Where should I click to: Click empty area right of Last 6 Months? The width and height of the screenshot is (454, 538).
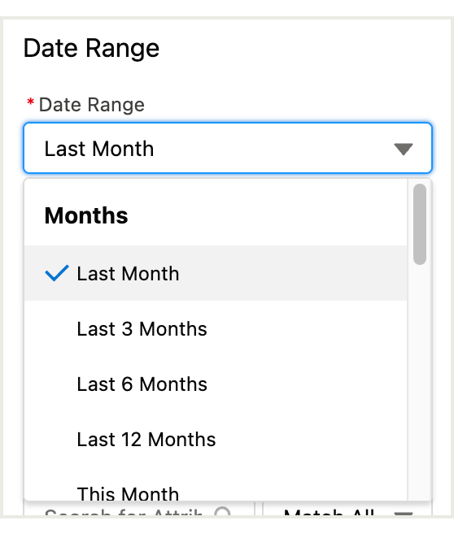306,384
